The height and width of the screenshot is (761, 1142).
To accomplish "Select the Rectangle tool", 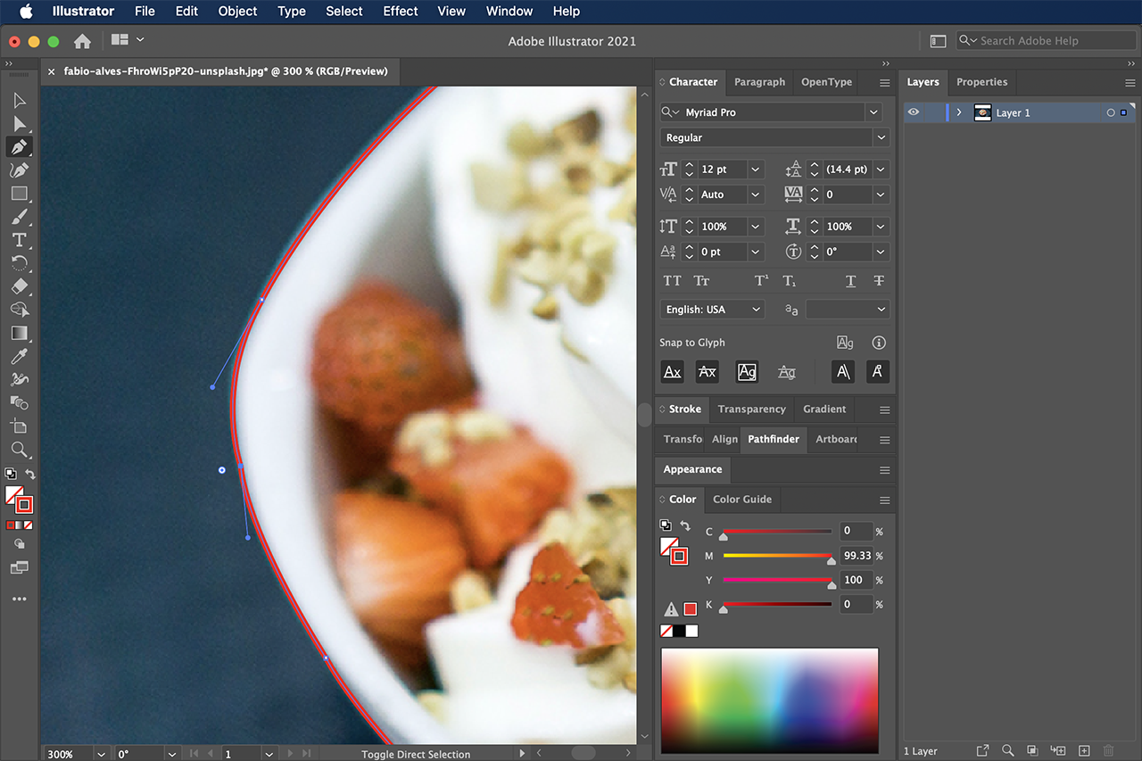I will click(x=20, y=194).
